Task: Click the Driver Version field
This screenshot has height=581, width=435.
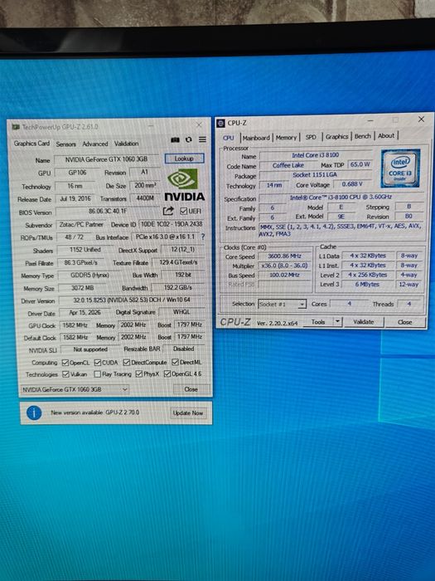Action: (x=131, y=300)
